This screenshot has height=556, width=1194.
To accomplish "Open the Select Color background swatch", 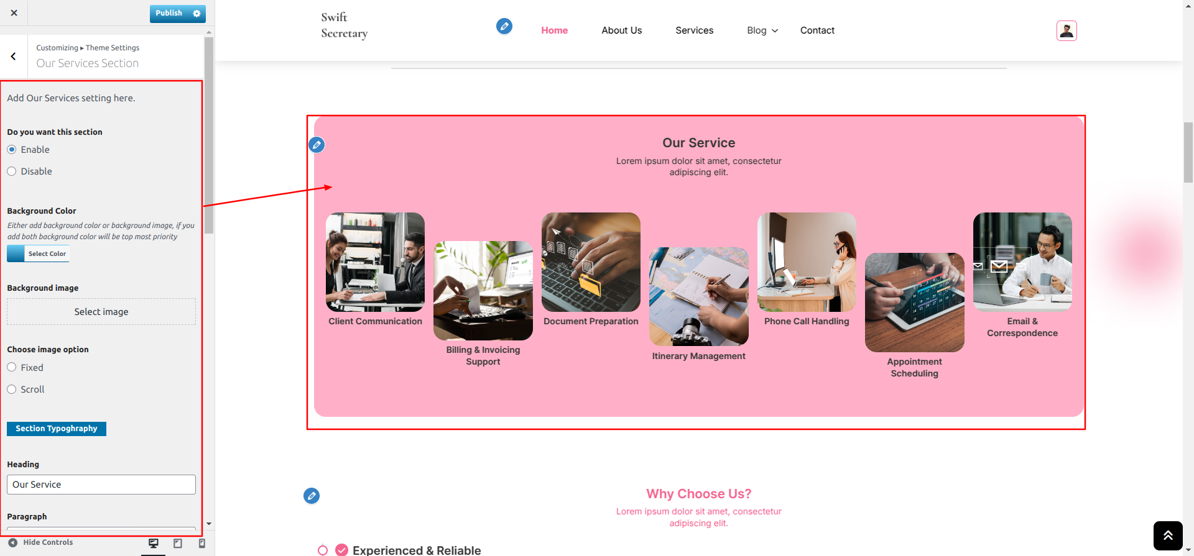I will 38,253.
